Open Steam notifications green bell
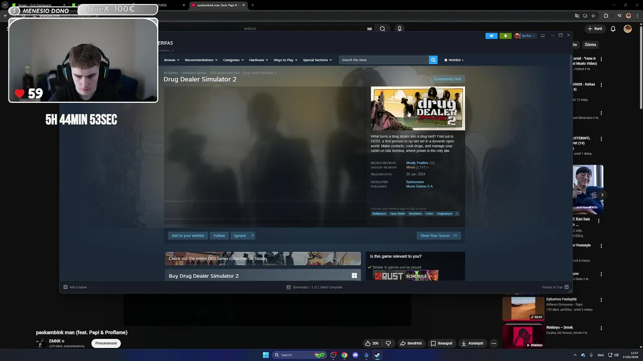This screenshot has height=361, width=643. pyautogui.click(x=505, y=36)
